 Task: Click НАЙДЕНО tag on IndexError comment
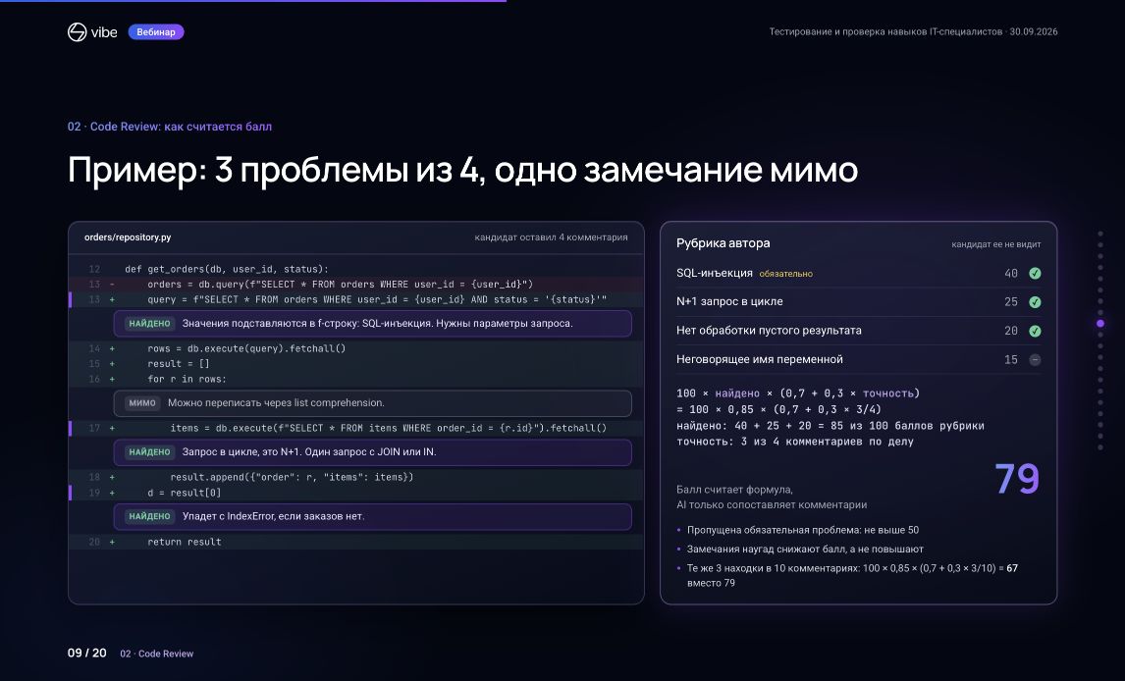pos(149,516)
